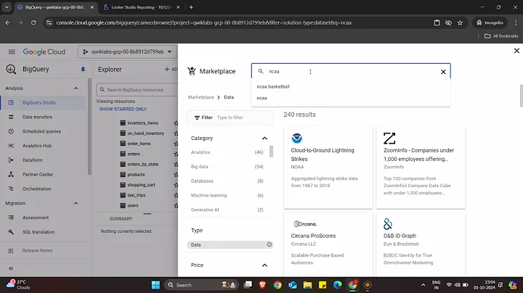Select the order_items table

139,144
